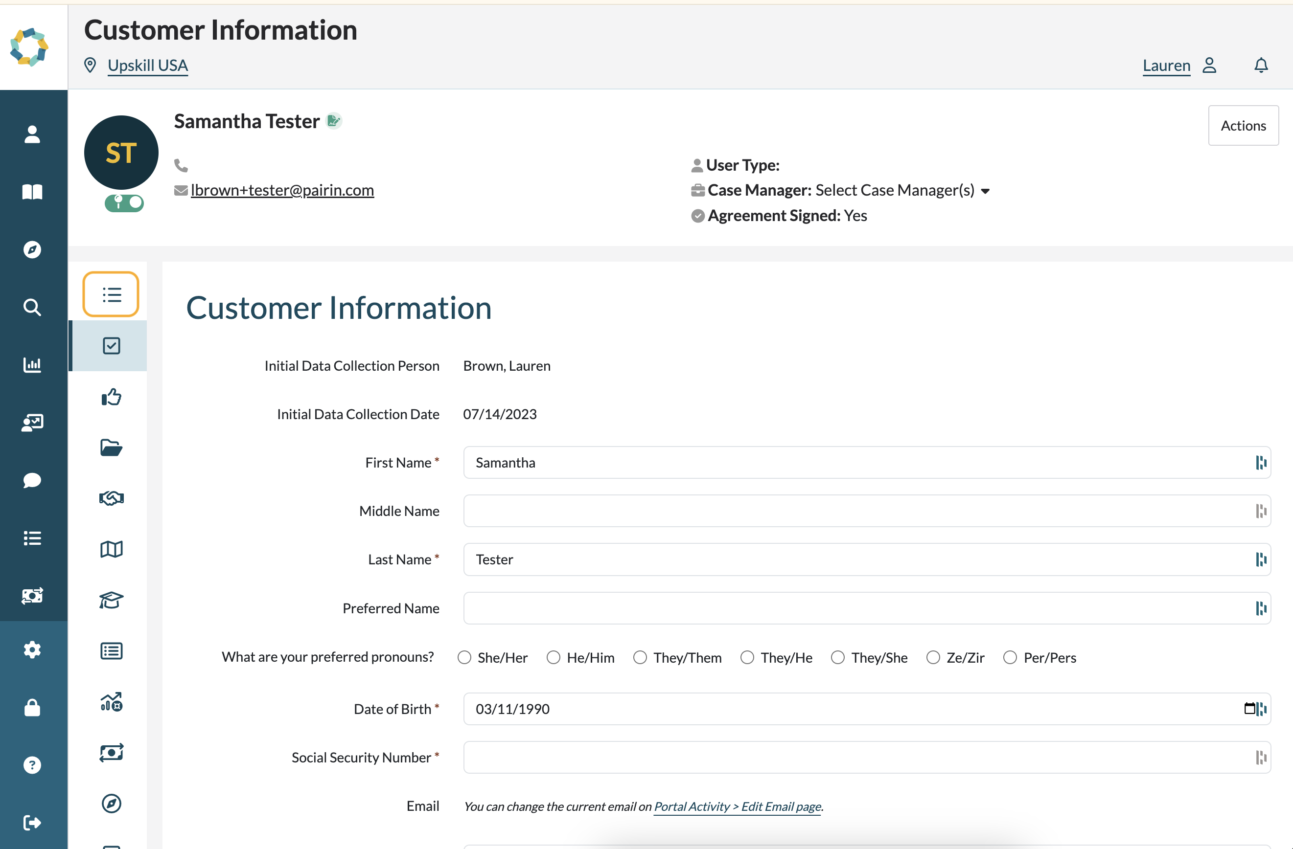Click the Date of Birth field
The height and width of the screenshot is (849, 1293).
867,709
